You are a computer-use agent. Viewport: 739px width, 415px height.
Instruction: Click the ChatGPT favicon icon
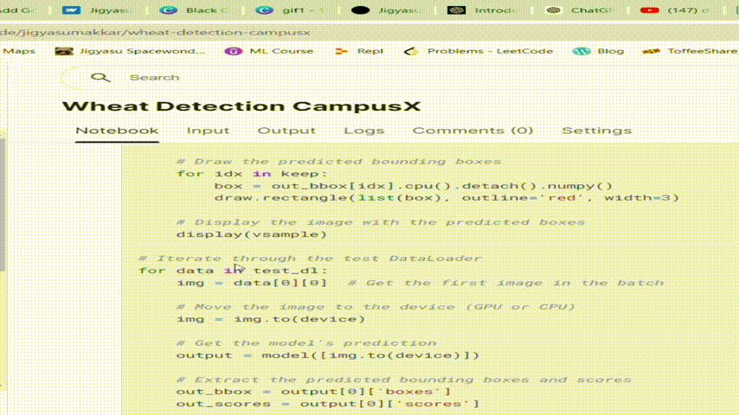pos(553,10)
